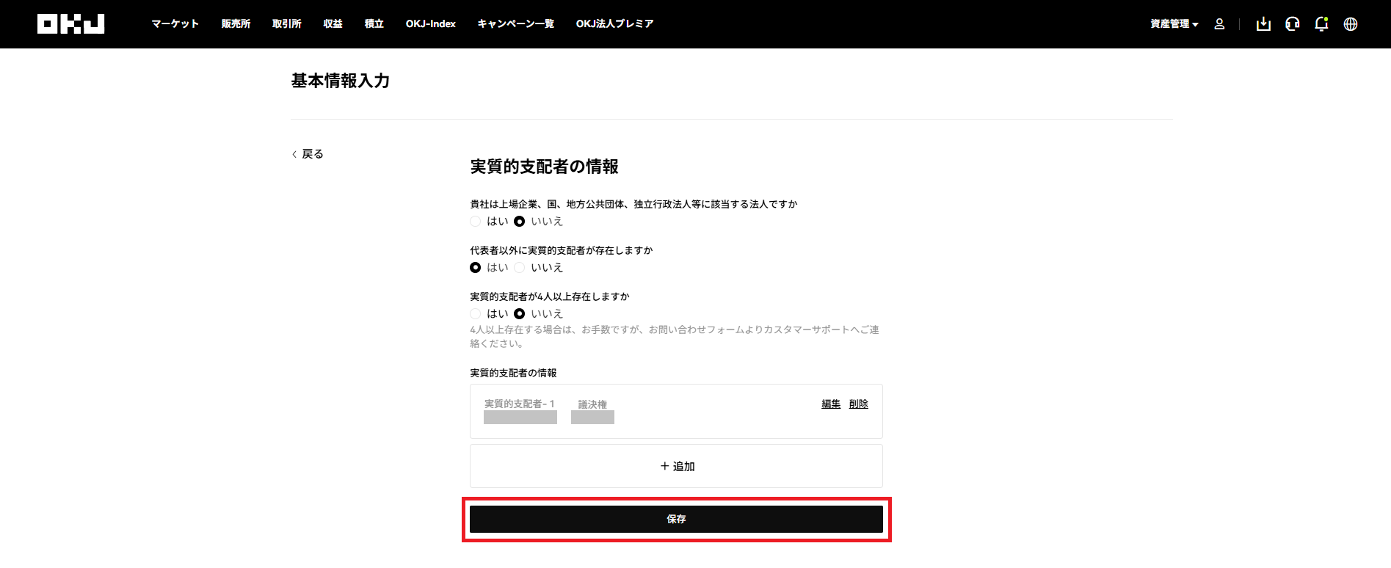Viewport: 1391px width, 568px height.
Task: Open キャンペーン一覧 menu item
Action: click(516, 23)
